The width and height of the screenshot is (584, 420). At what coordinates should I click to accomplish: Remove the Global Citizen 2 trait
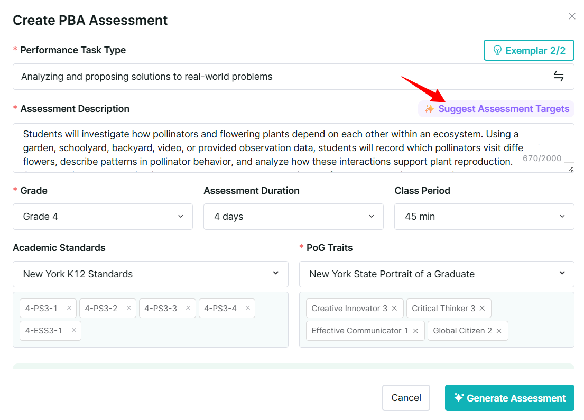(x=499, y=331)
